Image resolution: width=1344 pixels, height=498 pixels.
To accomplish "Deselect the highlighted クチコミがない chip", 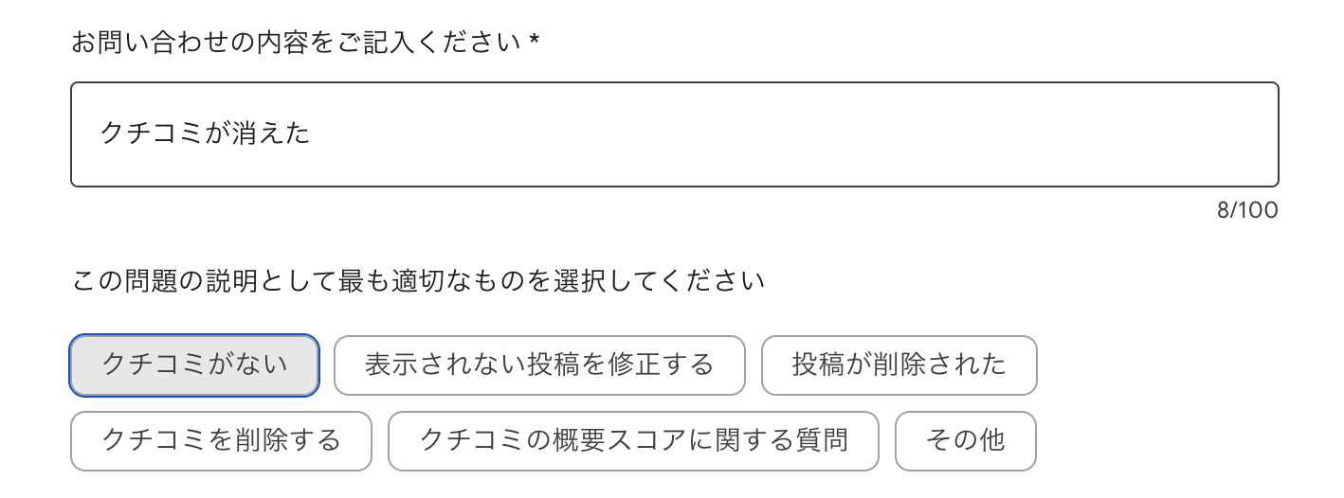I will tap(194, 365).
